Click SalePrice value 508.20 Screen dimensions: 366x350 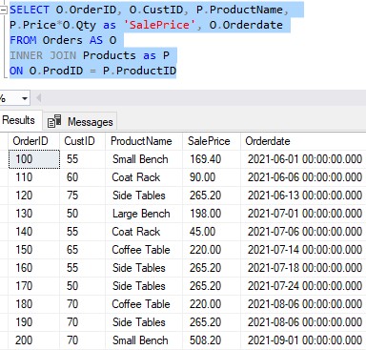[x=212, y=340]
